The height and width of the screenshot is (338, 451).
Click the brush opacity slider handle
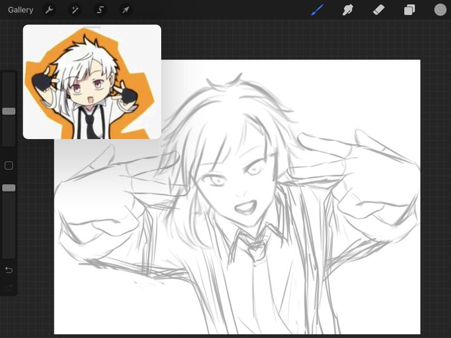(9, 188)
